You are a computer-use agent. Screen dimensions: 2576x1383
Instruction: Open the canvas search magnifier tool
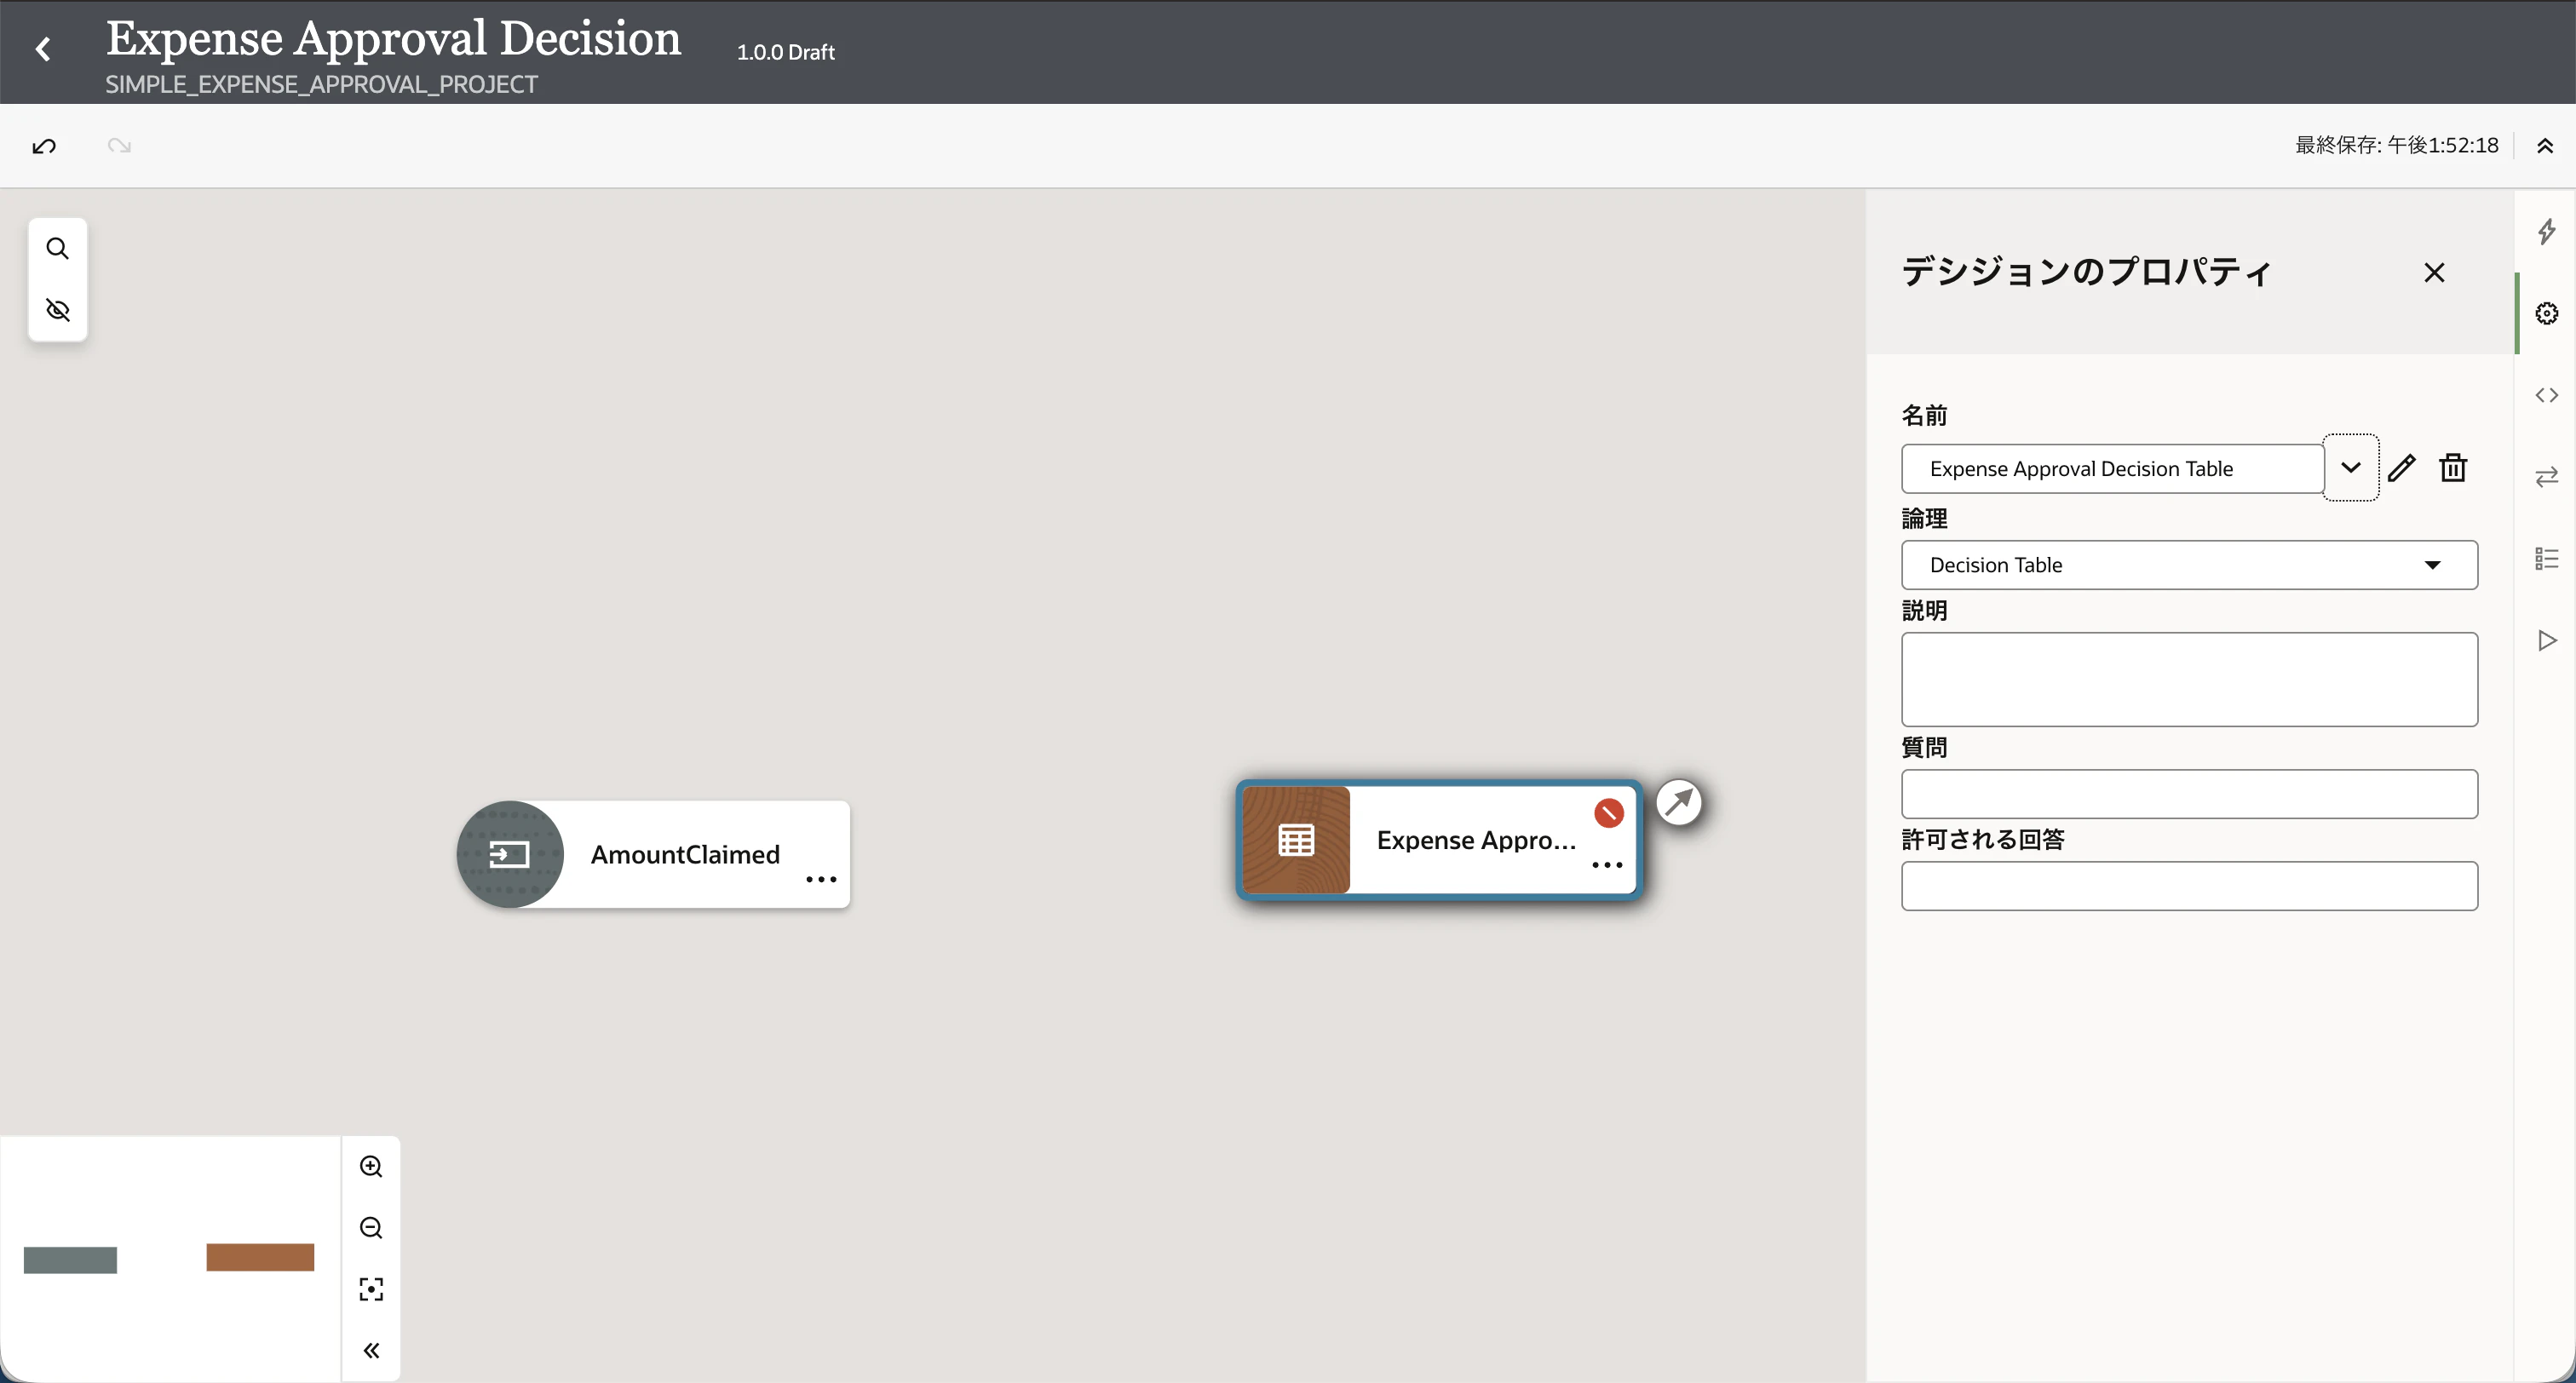click(x=58, y=248)
